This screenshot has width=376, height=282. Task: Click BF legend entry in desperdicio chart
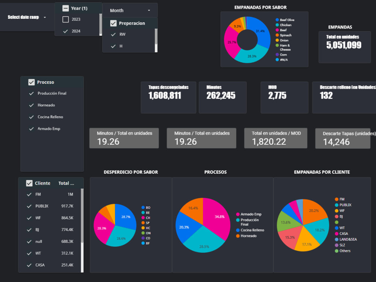coord(146,243)
